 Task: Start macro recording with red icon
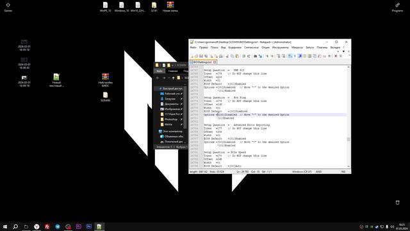click(x=336, y=56)
